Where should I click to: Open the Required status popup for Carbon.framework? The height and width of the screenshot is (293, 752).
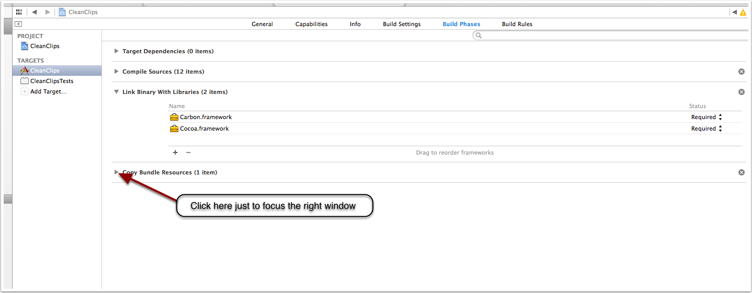pos(707,117)
